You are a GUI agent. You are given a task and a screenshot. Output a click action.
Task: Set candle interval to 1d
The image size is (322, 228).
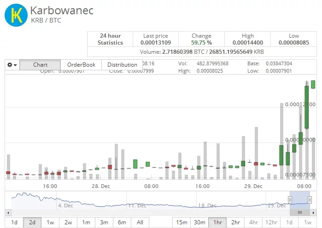(289, 222)
